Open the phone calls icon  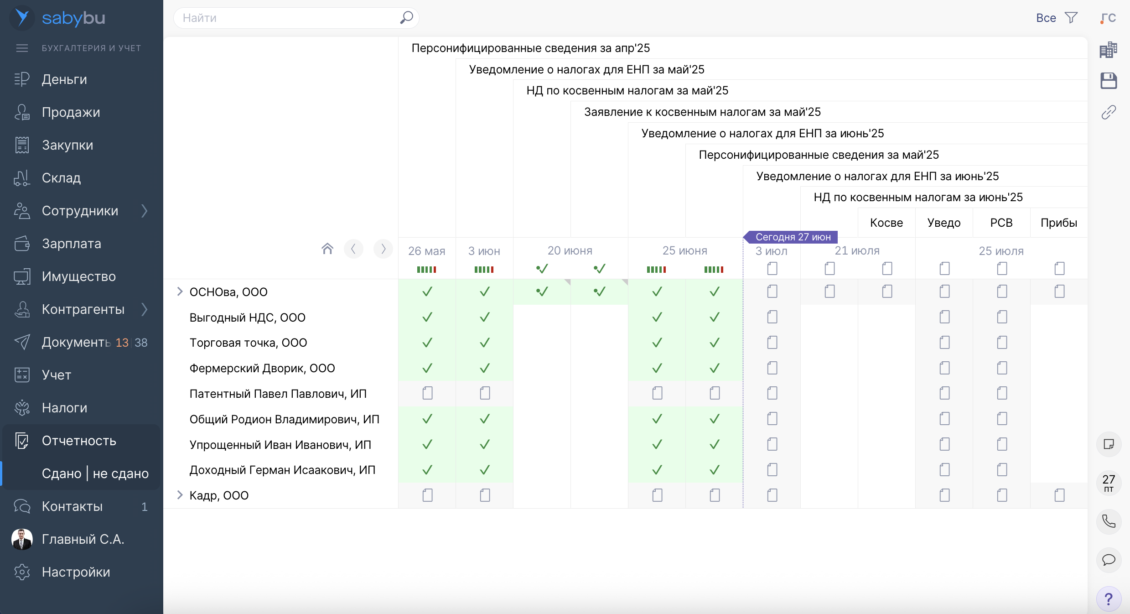1108,521
